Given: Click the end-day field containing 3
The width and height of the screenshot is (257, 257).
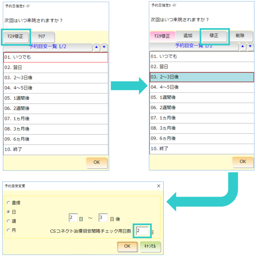Looking at the screenshot, I should click(103, 218).
